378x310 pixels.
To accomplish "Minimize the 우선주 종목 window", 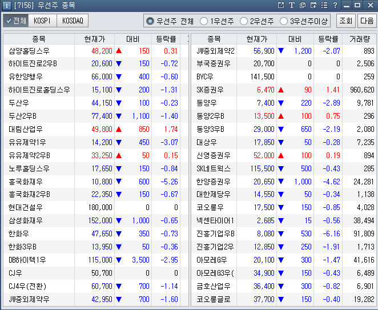I will click(347, 5).
